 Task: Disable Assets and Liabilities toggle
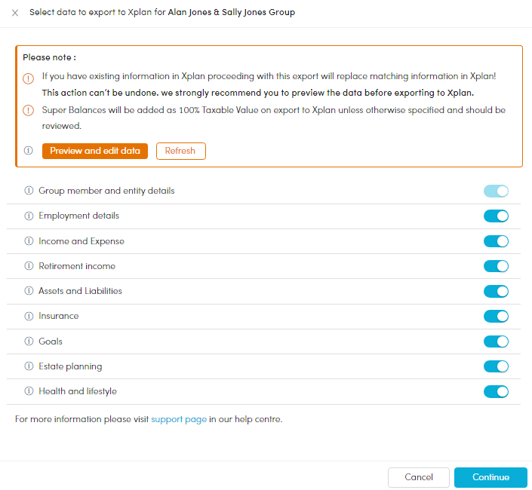[x=496, y=291]
